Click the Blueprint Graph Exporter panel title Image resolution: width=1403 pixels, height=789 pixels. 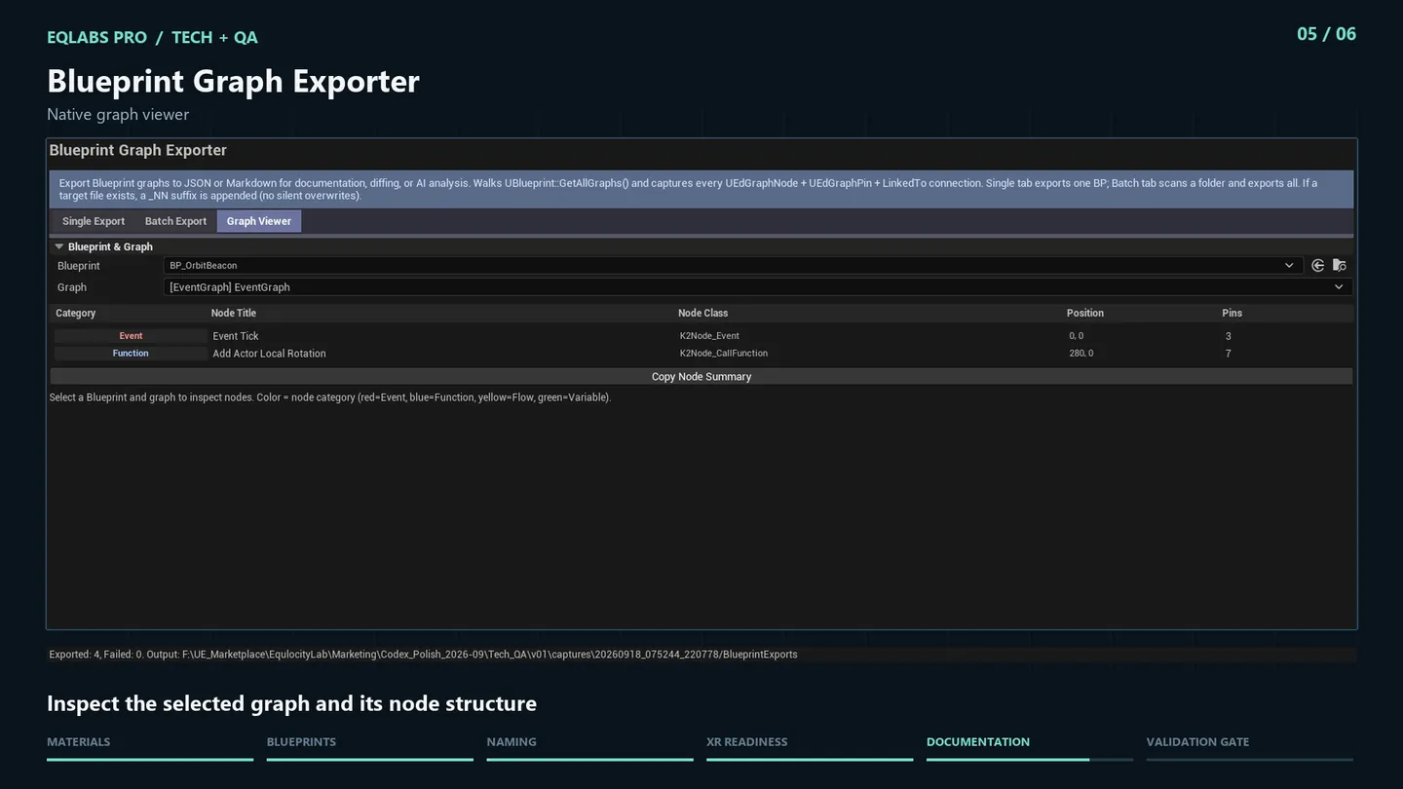click(138, 150)
